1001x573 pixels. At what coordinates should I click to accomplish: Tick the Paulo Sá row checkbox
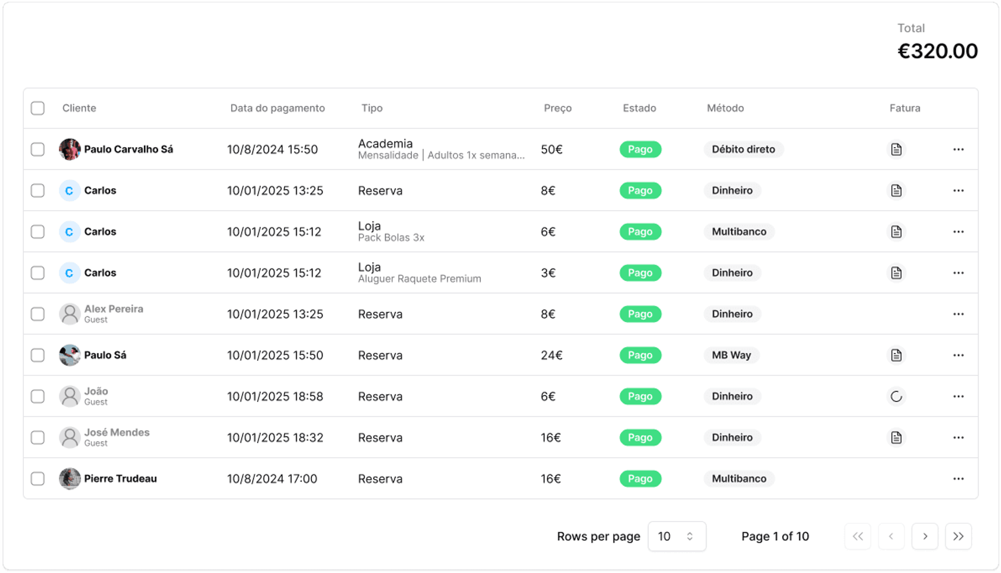point(38,355)
